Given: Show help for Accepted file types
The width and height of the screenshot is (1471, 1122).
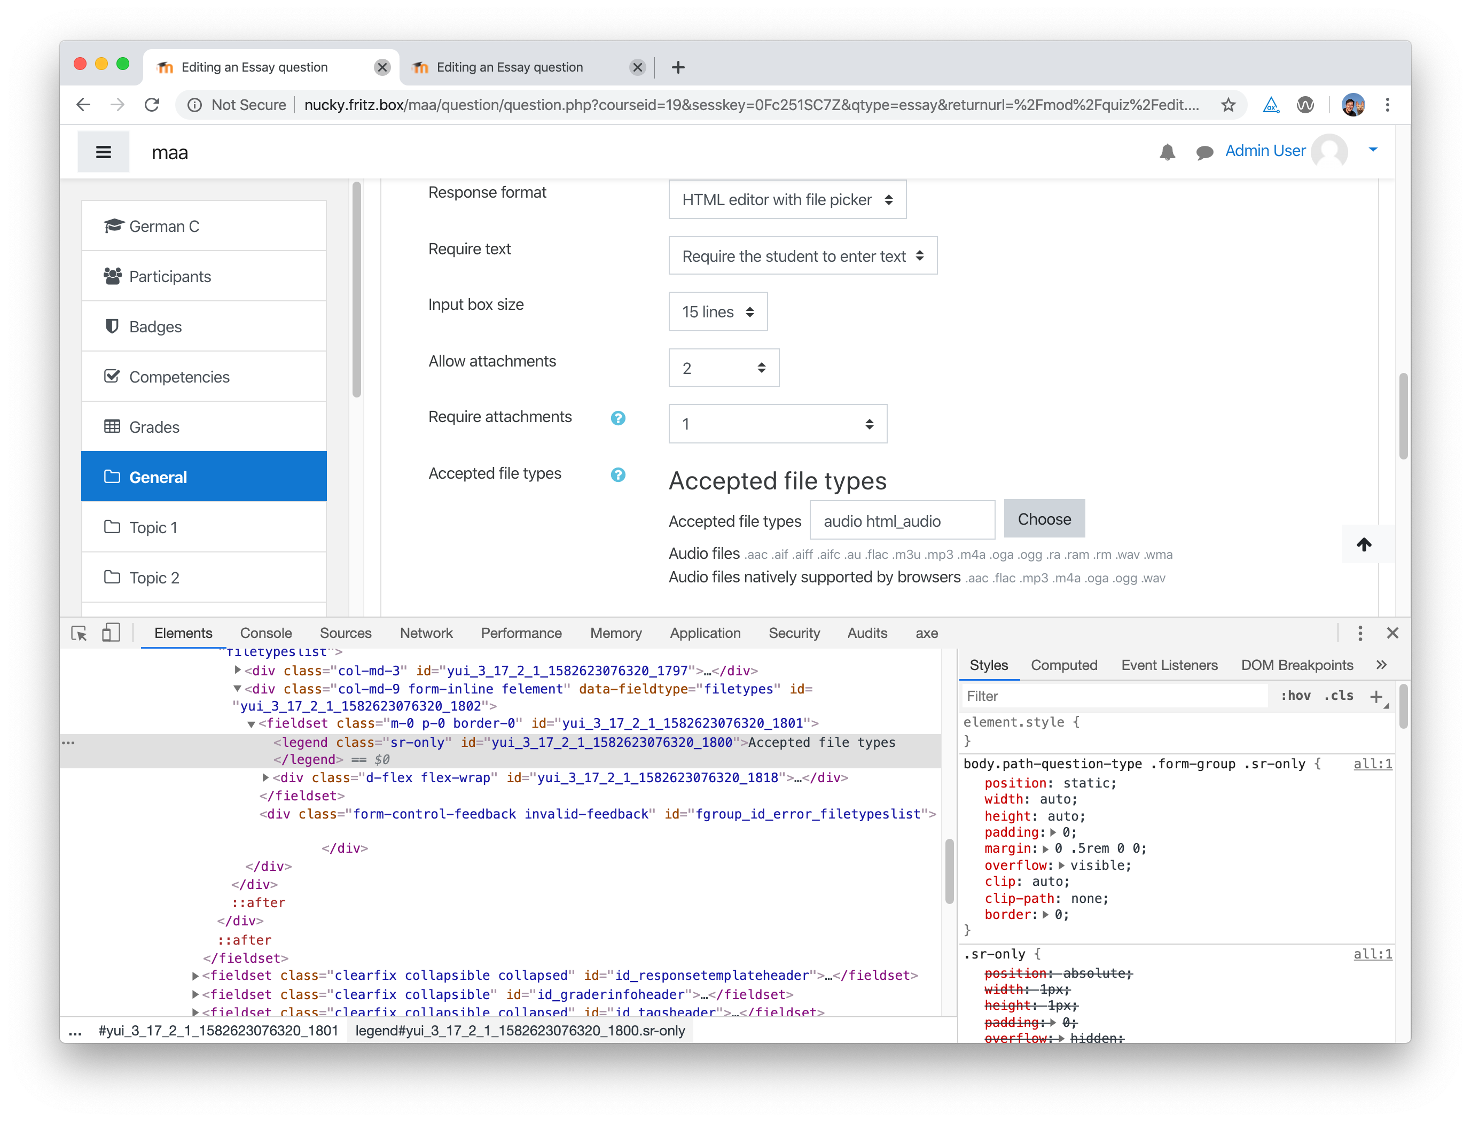Looking at the screenshot, I should [x=617, y=475].
